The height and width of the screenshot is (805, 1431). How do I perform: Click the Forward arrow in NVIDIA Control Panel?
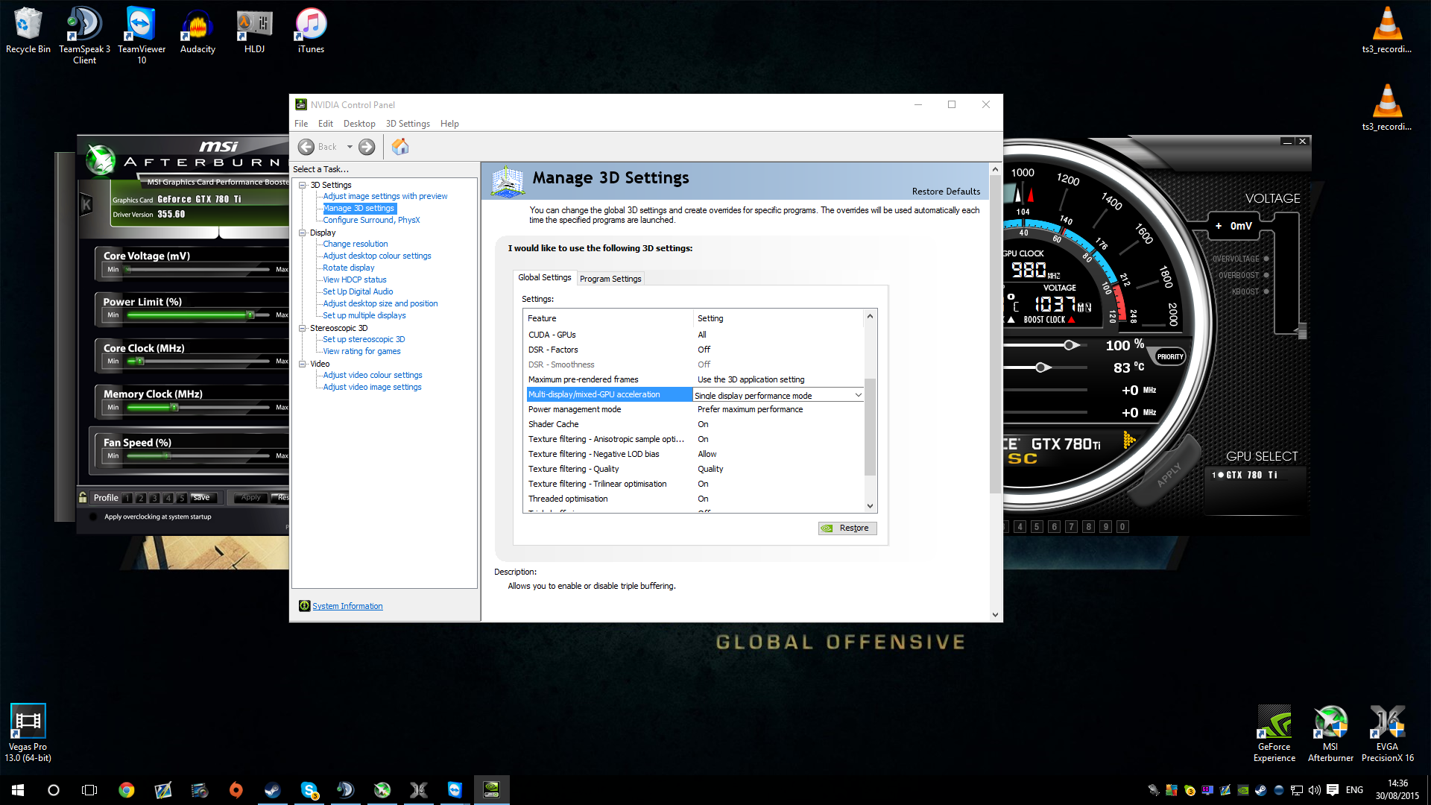[x=367, y=147]
